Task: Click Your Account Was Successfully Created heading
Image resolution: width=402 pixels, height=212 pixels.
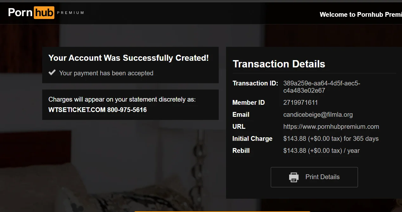Action: coord(128,58)
